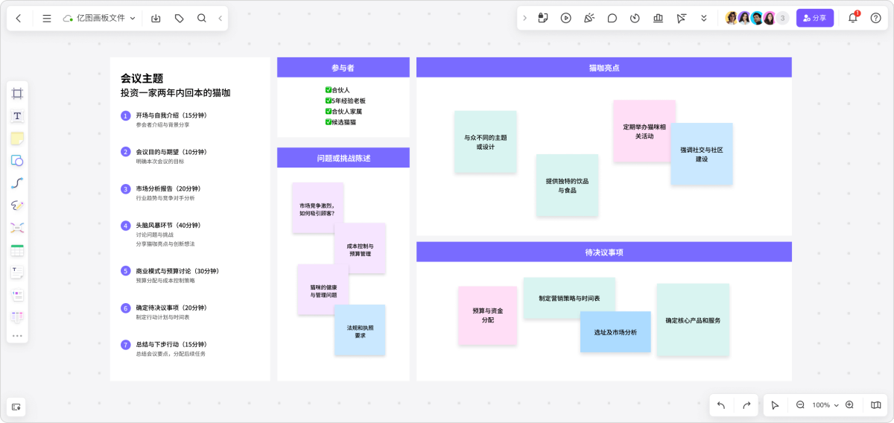Click the 分享 share button
Viewport: 894px width, 423px height.
(x=814, y=18)
